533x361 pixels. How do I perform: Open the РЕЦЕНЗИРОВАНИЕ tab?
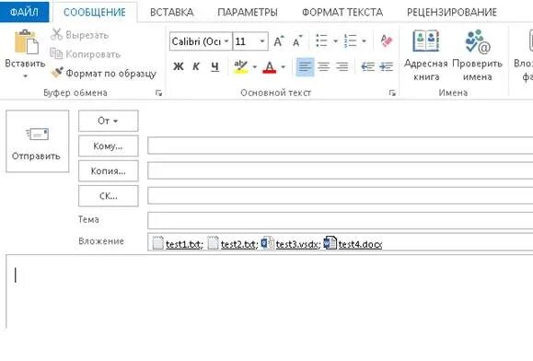coord(452,12)
